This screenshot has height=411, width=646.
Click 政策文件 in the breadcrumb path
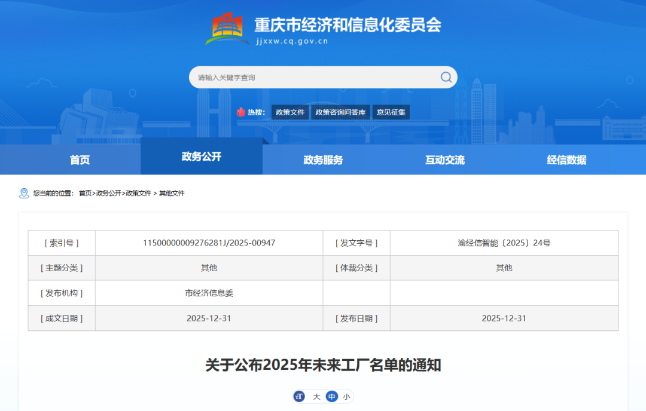tap(138, 194)
